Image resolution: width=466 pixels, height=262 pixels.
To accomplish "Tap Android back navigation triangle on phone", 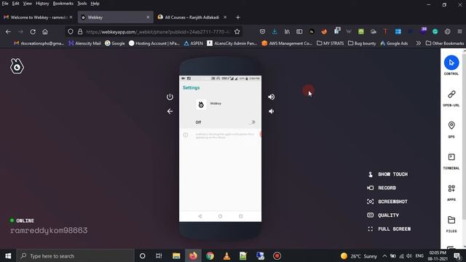I will click(x=200, y=216).
